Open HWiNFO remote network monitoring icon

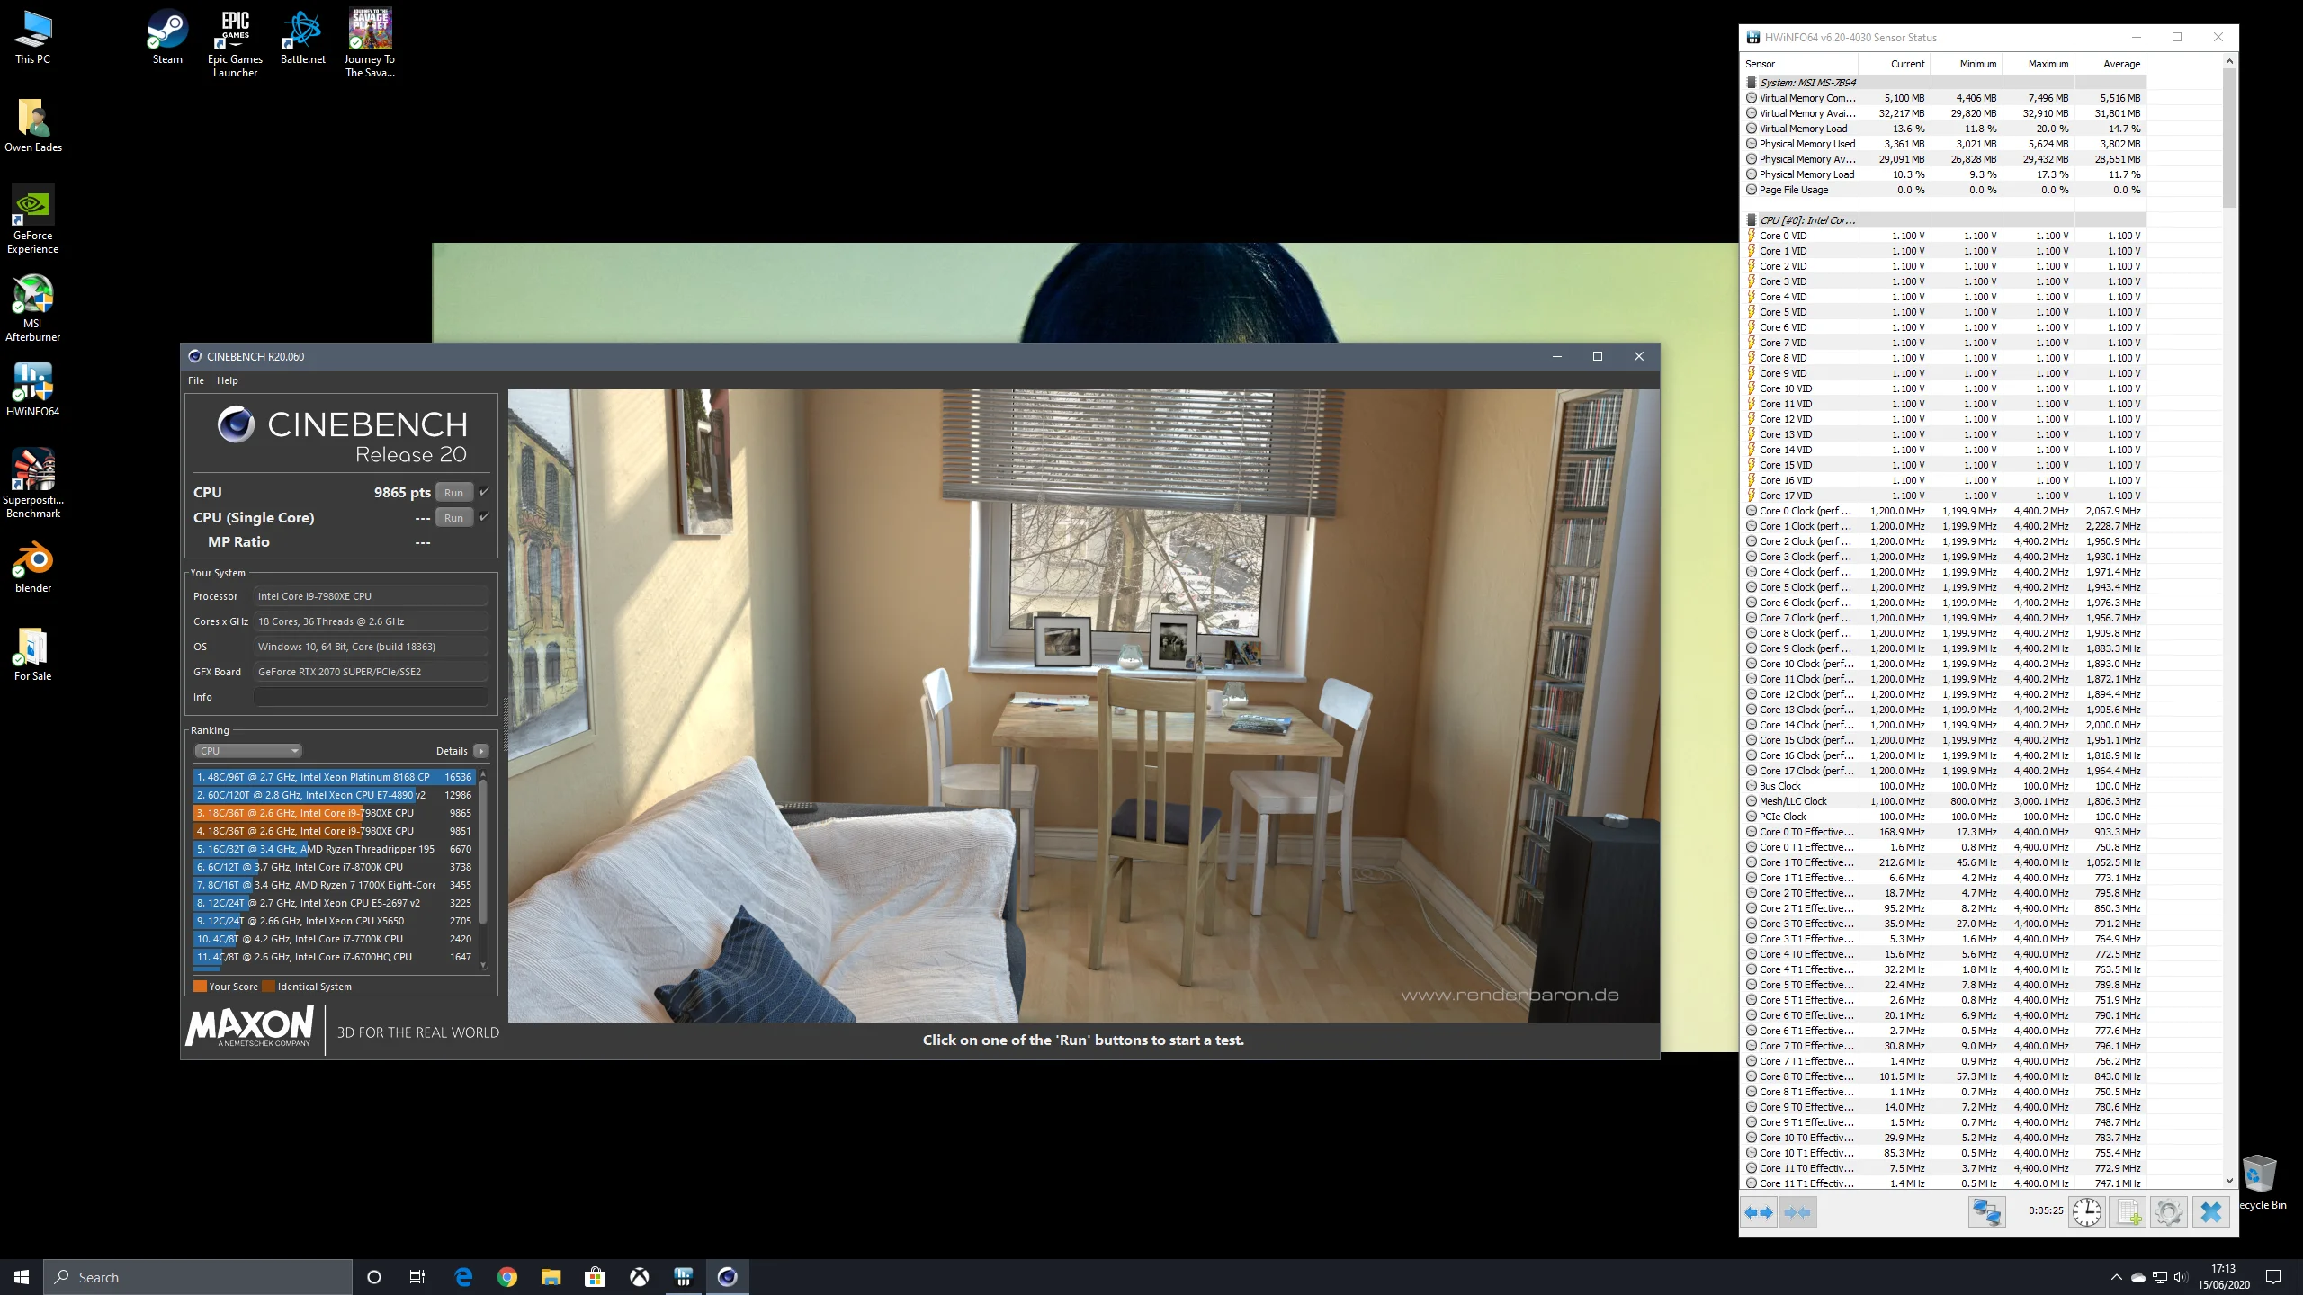click(x=1986, y=1211)
